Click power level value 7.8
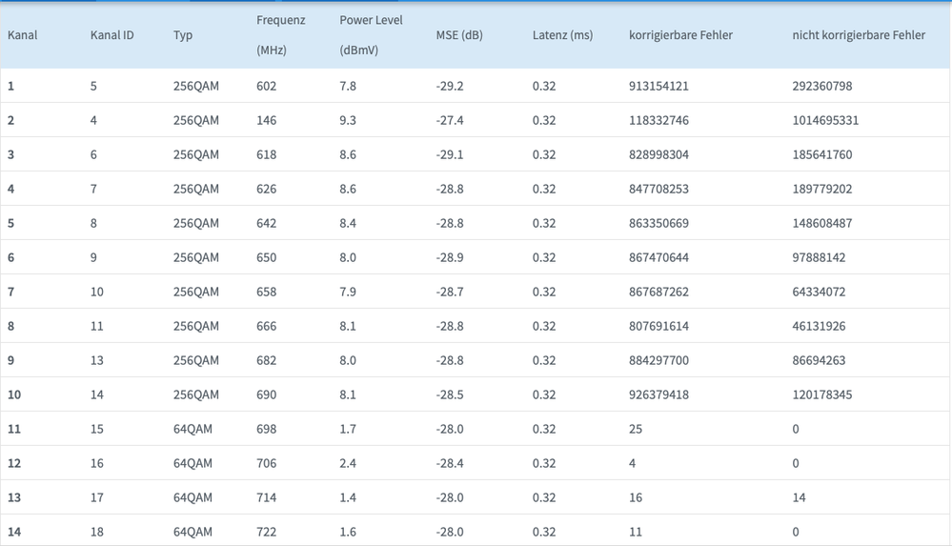This screenshot has width=952, height=546. coord(348,87)
